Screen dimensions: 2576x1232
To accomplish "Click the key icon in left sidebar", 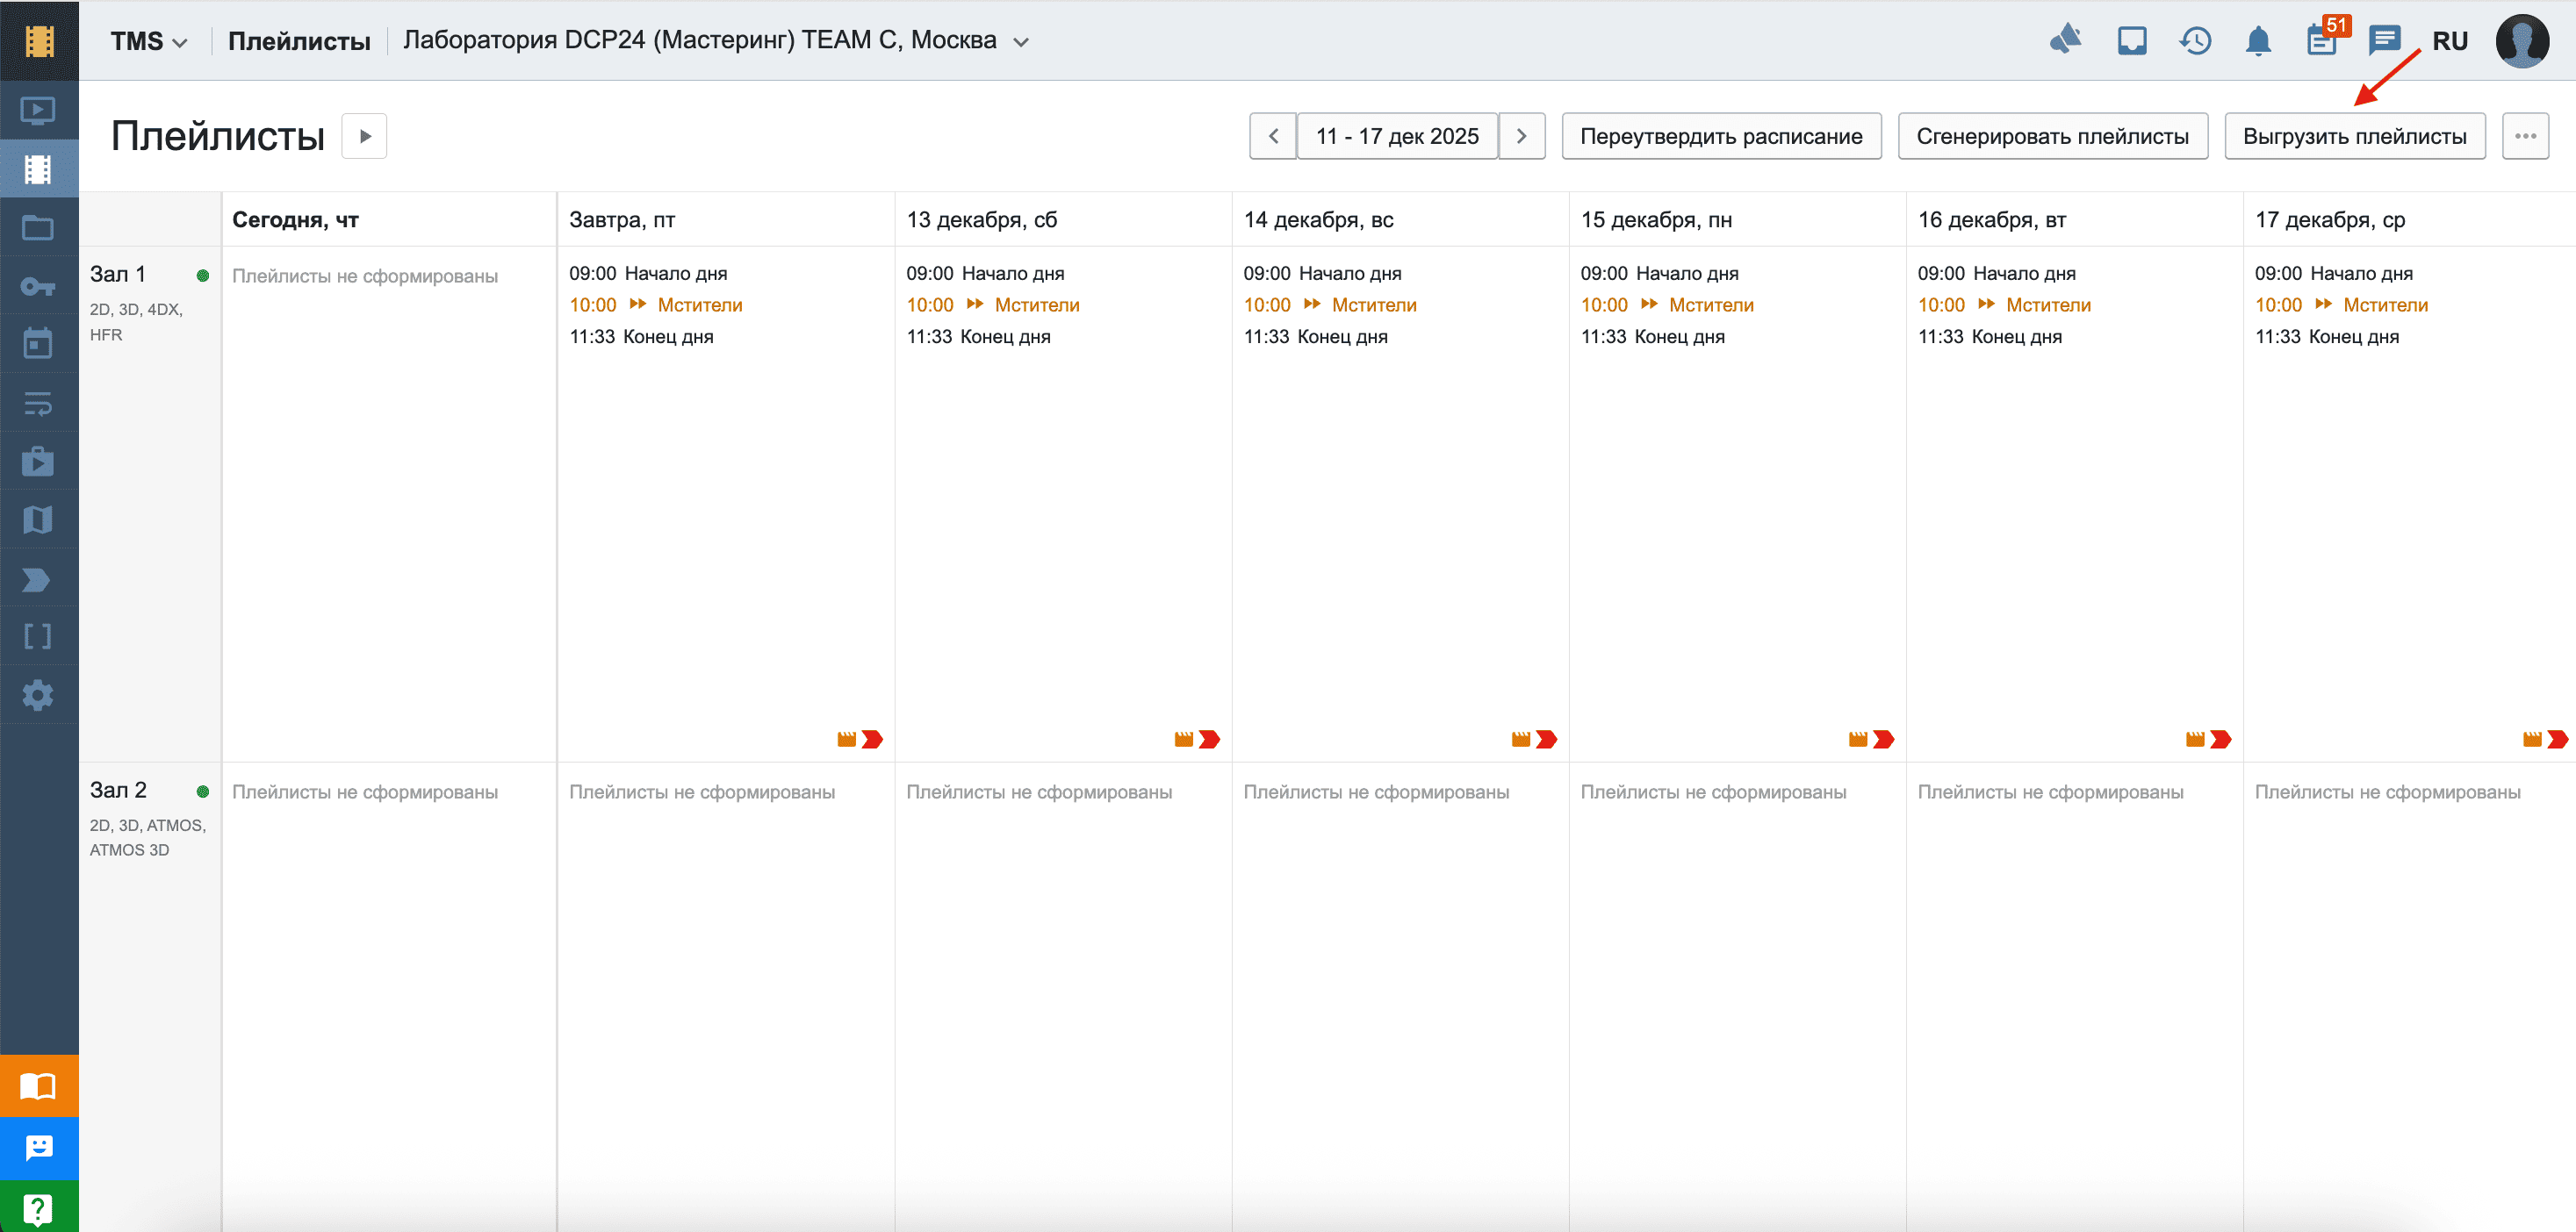I will pos(38,287).
